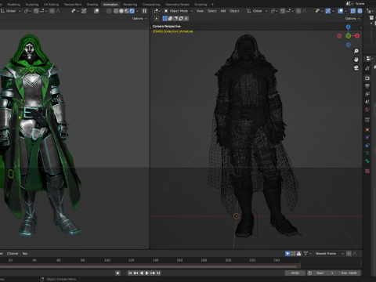Select the Rendering workspace tab
The image size is (376, 282).
(x=130, y=5)
